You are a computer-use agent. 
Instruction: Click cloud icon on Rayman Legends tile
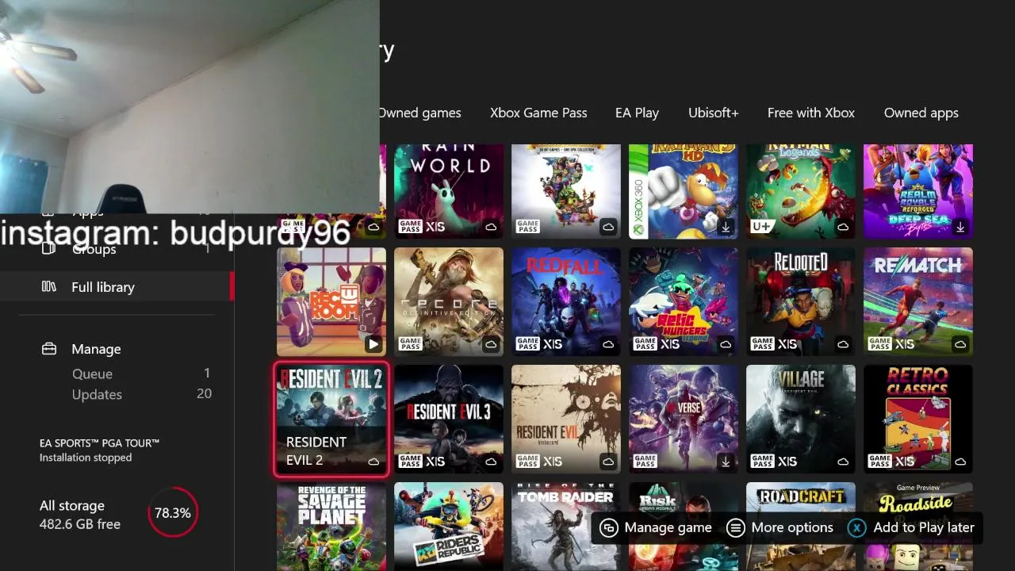843,227
